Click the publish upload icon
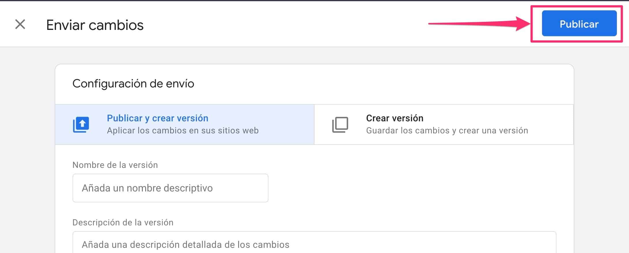The height and width of the screenshot is (253, 629). tap(81, 124)
